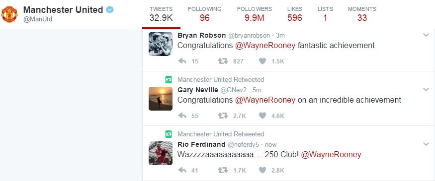Screen dimensions: 435x181
Task: Open Gary Neville's profile name link
Action: tap(197, 90)
